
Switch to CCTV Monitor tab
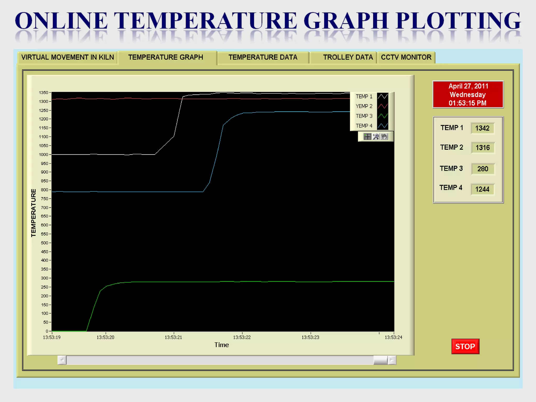point(406,57)
